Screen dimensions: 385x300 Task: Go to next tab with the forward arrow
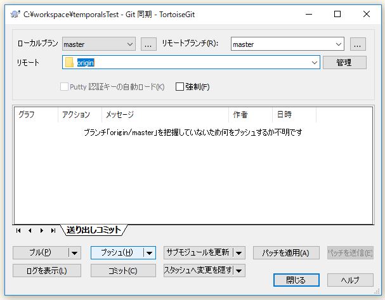[x=42, y=230]
